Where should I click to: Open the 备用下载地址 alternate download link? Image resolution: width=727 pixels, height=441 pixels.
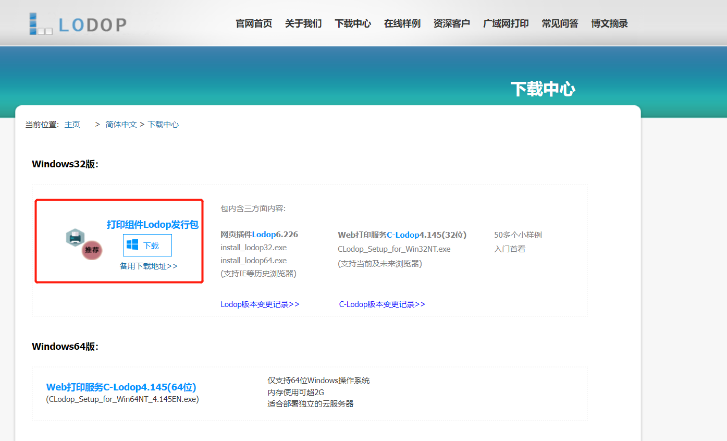pos(147,265)
